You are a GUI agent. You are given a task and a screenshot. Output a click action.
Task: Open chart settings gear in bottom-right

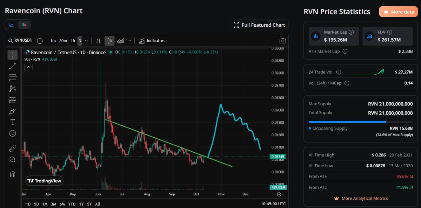pyautogui.click(x=279, y=194)
